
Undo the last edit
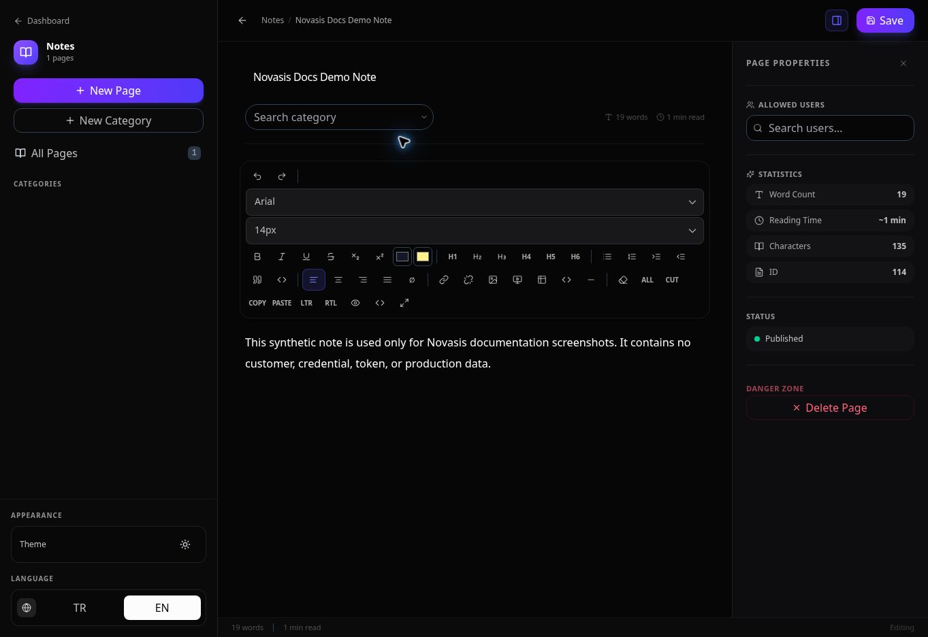pos(257,176)
